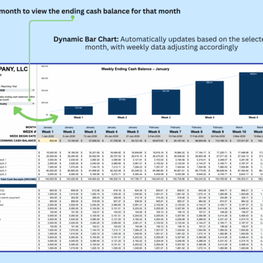Select the 3-Mar-2030 week begin date cell
The width and height of the screenshot is (263, 263).
click(239, 136)
